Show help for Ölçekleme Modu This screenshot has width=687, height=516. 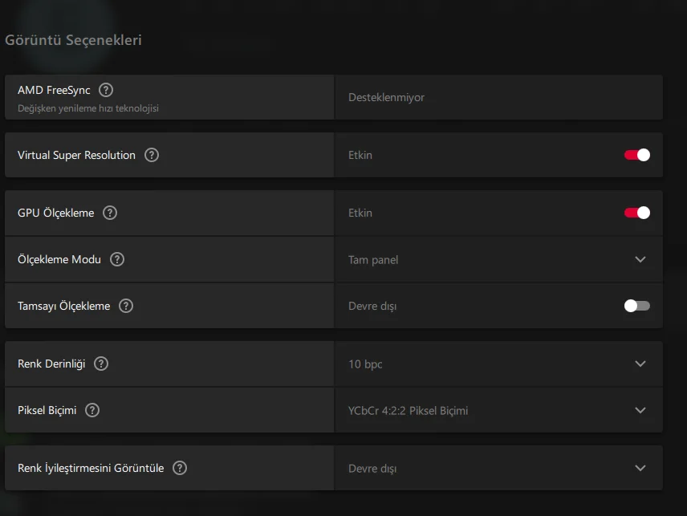117,259
